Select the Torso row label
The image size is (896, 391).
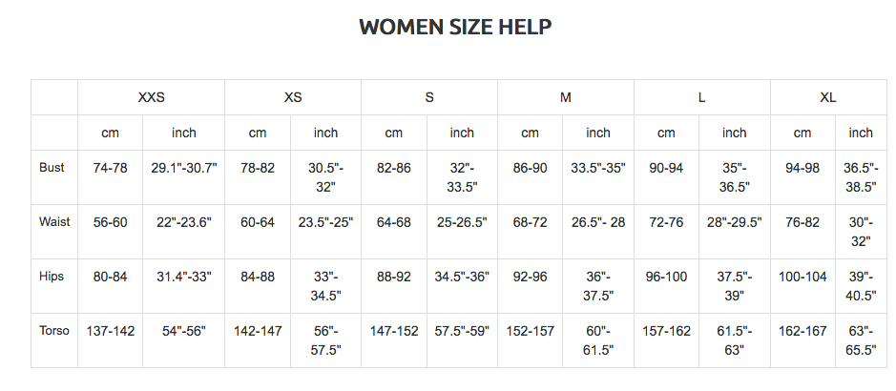pos(54,331)
